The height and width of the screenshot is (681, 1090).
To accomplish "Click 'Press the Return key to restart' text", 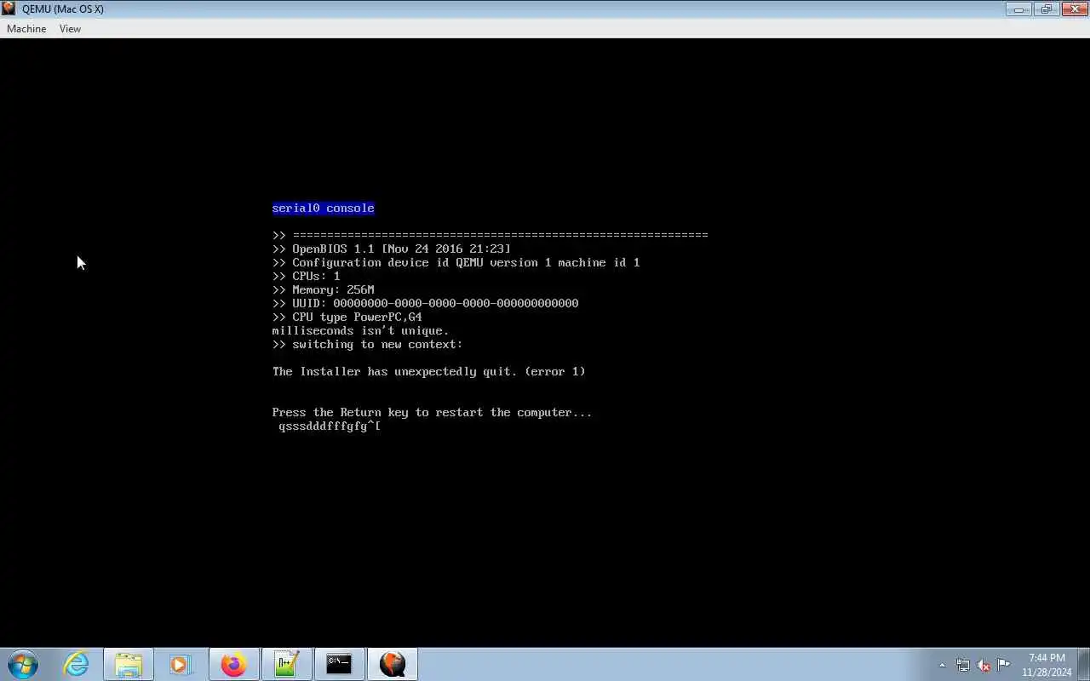I will pyautogui.click(x=432, y=412).
